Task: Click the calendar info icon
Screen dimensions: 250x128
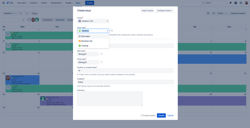Action: (x=214, y=13)
